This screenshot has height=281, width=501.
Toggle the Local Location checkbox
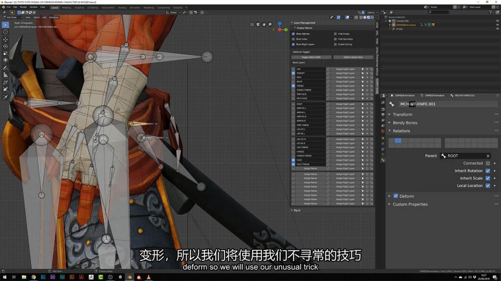pyautogui.click(x=488, y=186)
